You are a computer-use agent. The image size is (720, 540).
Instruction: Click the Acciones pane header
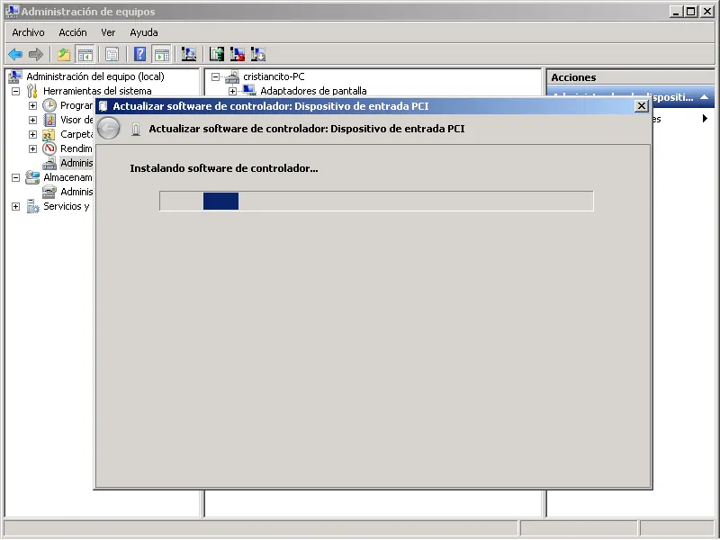click(630, 77)
